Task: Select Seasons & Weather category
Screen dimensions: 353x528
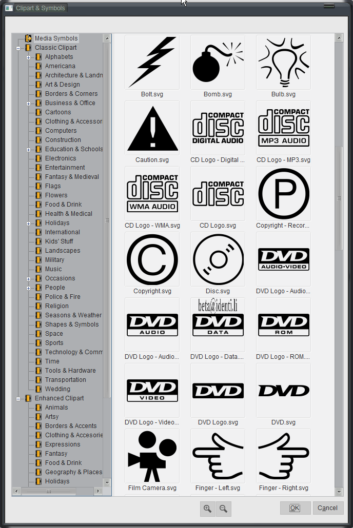Action: coord(73,315)
